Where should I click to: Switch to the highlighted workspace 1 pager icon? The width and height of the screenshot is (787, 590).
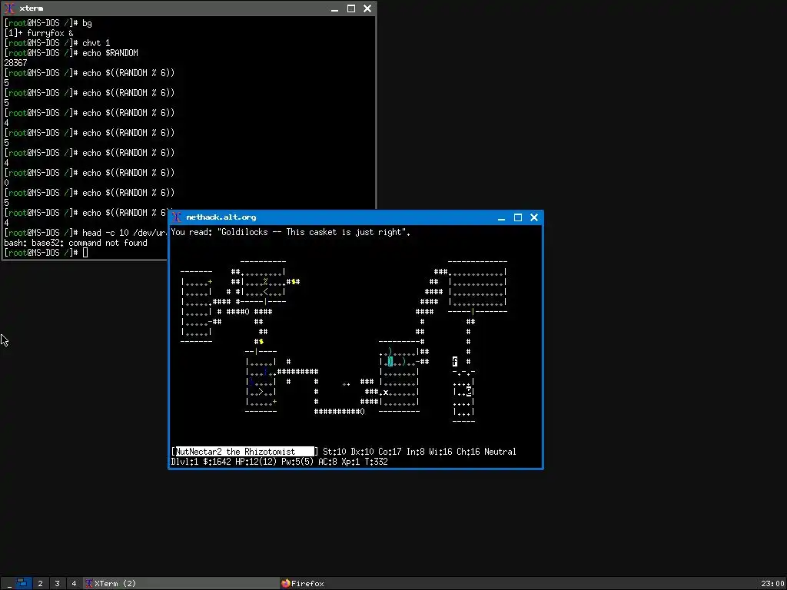(x=22, y=583)
